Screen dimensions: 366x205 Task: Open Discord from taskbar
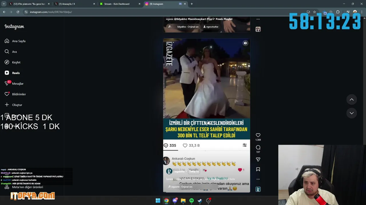175,200
